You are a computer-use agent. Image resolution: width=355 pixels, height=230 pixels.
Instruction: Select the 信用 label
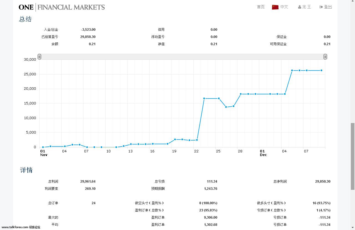click(161, 29)
